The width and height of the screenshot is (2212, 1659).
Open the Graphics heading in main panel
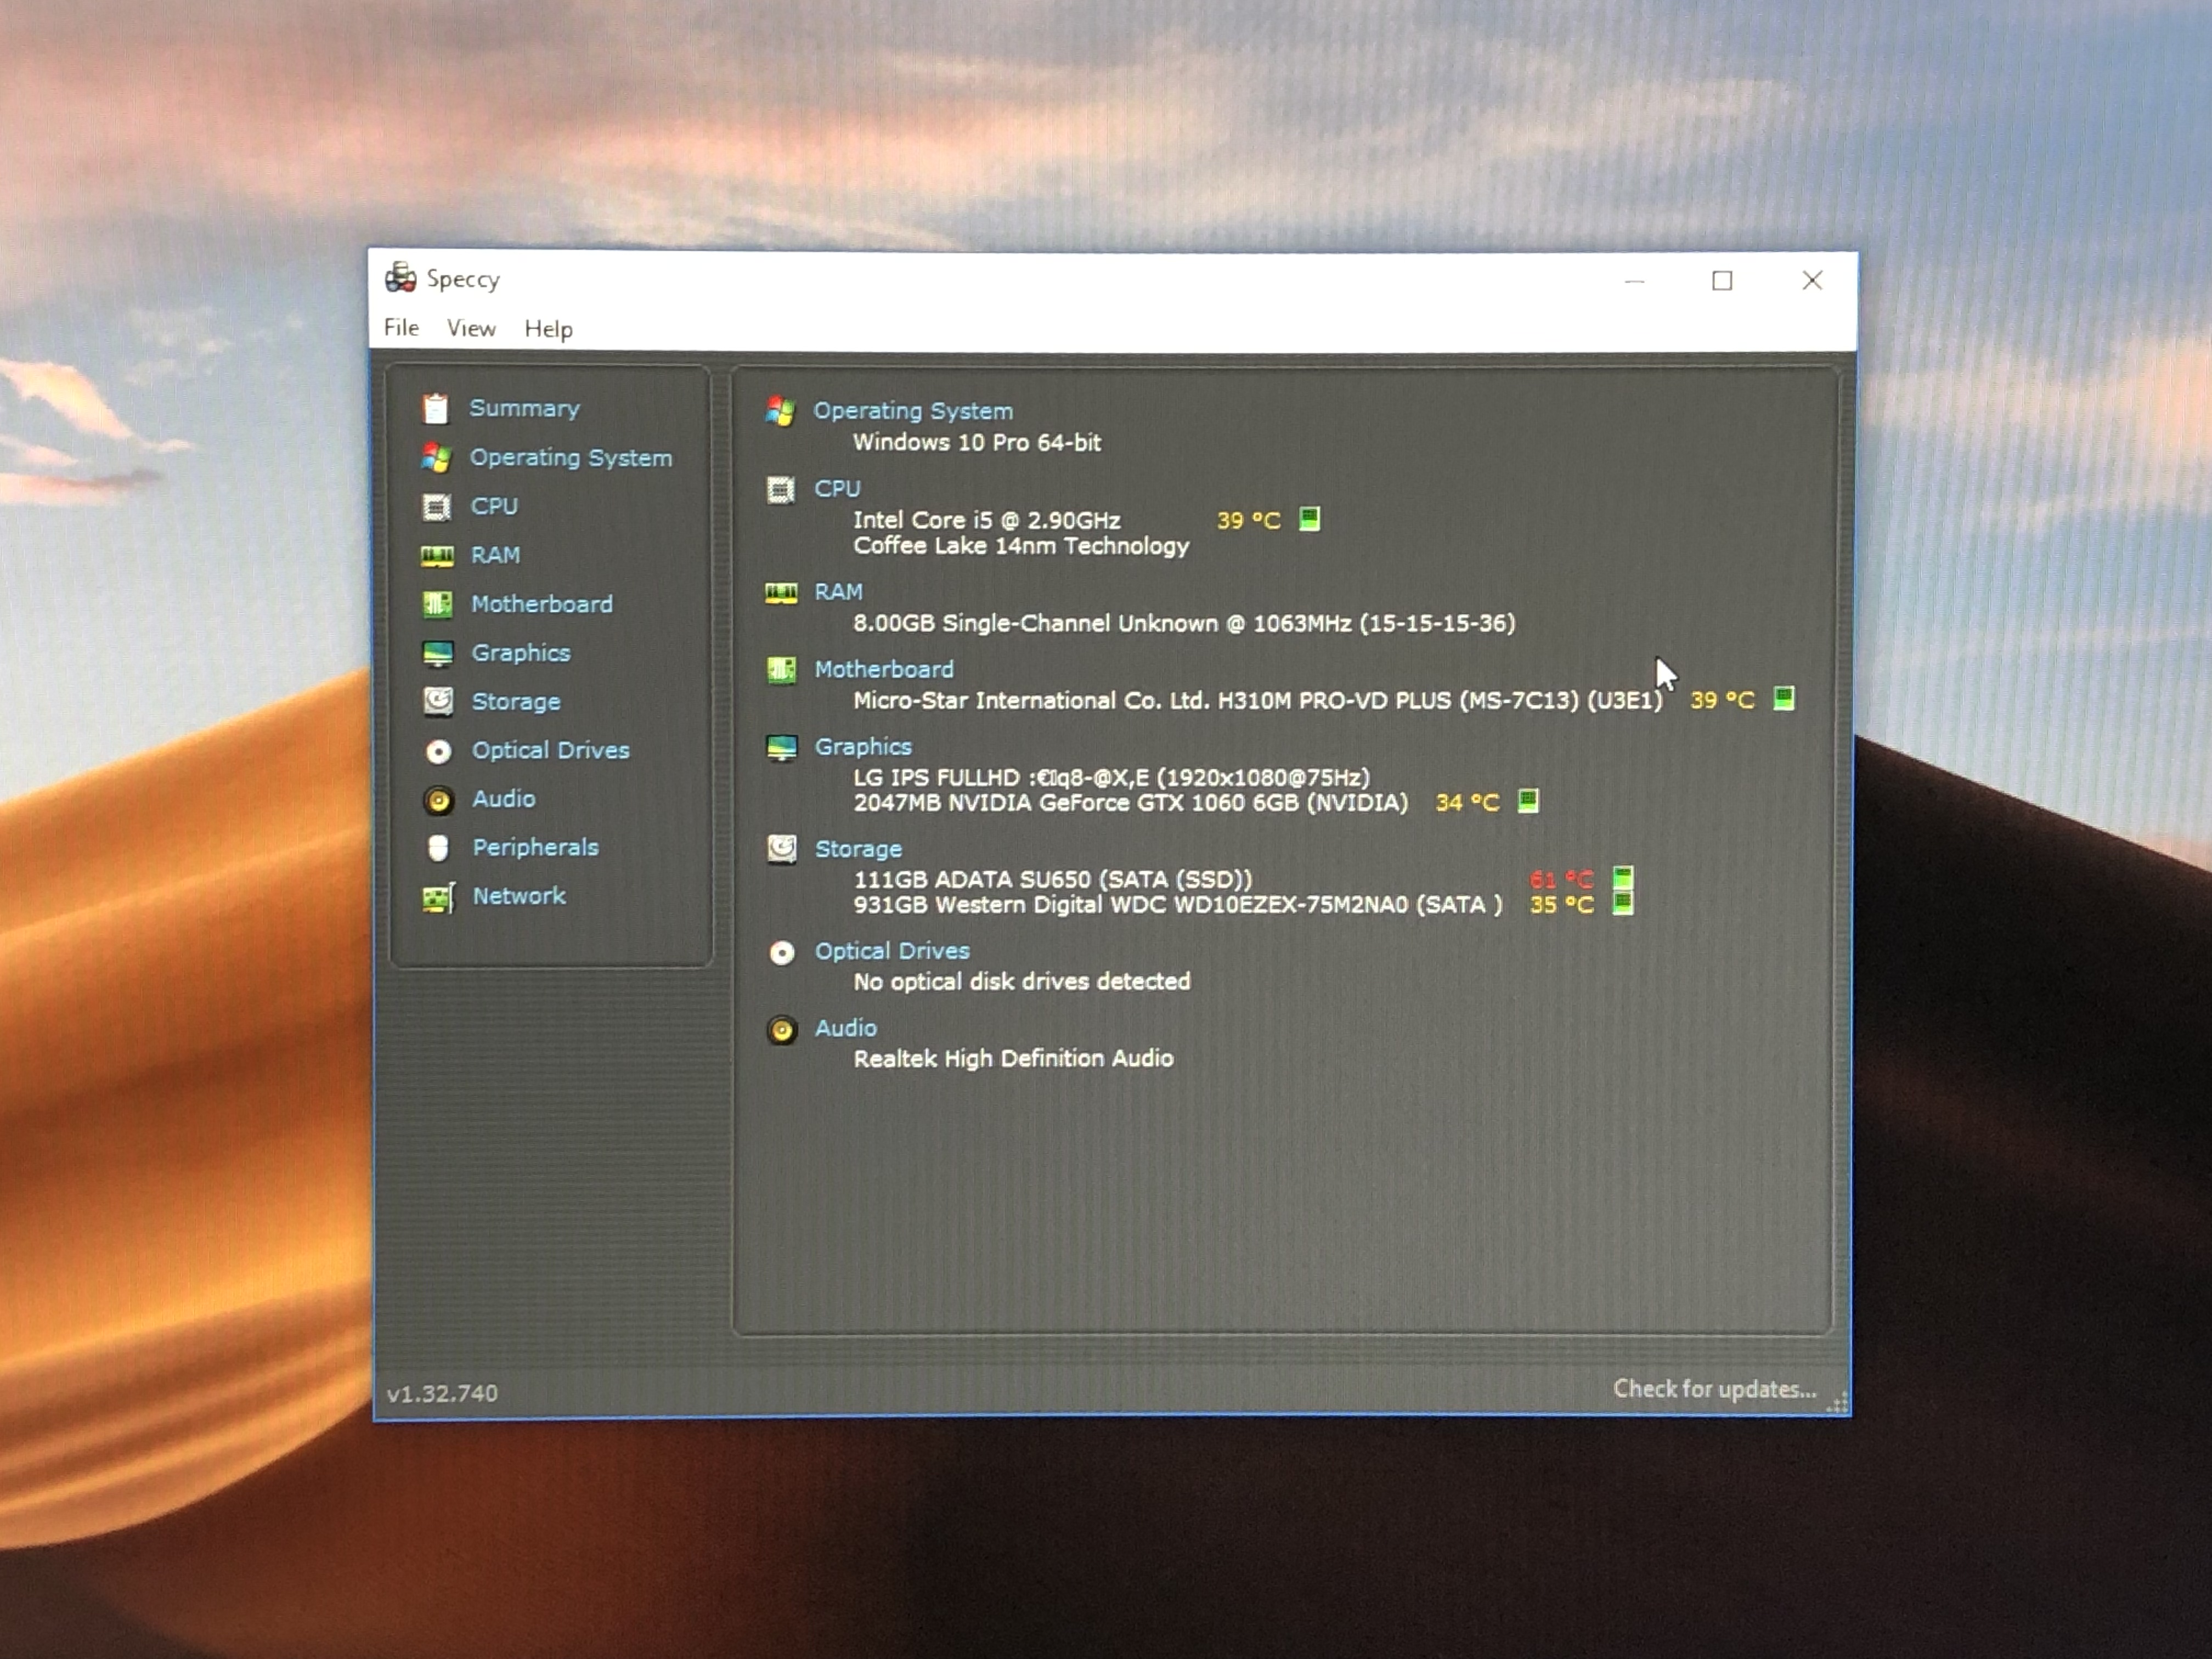(863, 747)
